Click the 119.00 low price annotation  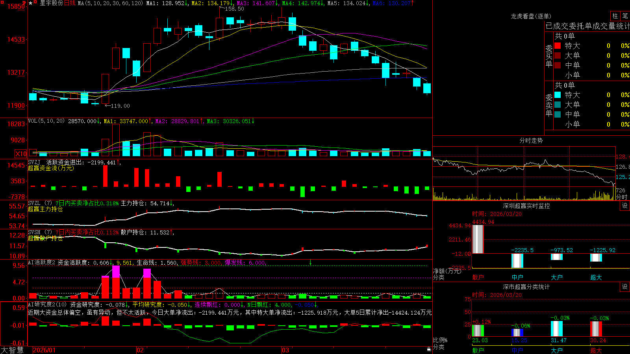[120, 106]
